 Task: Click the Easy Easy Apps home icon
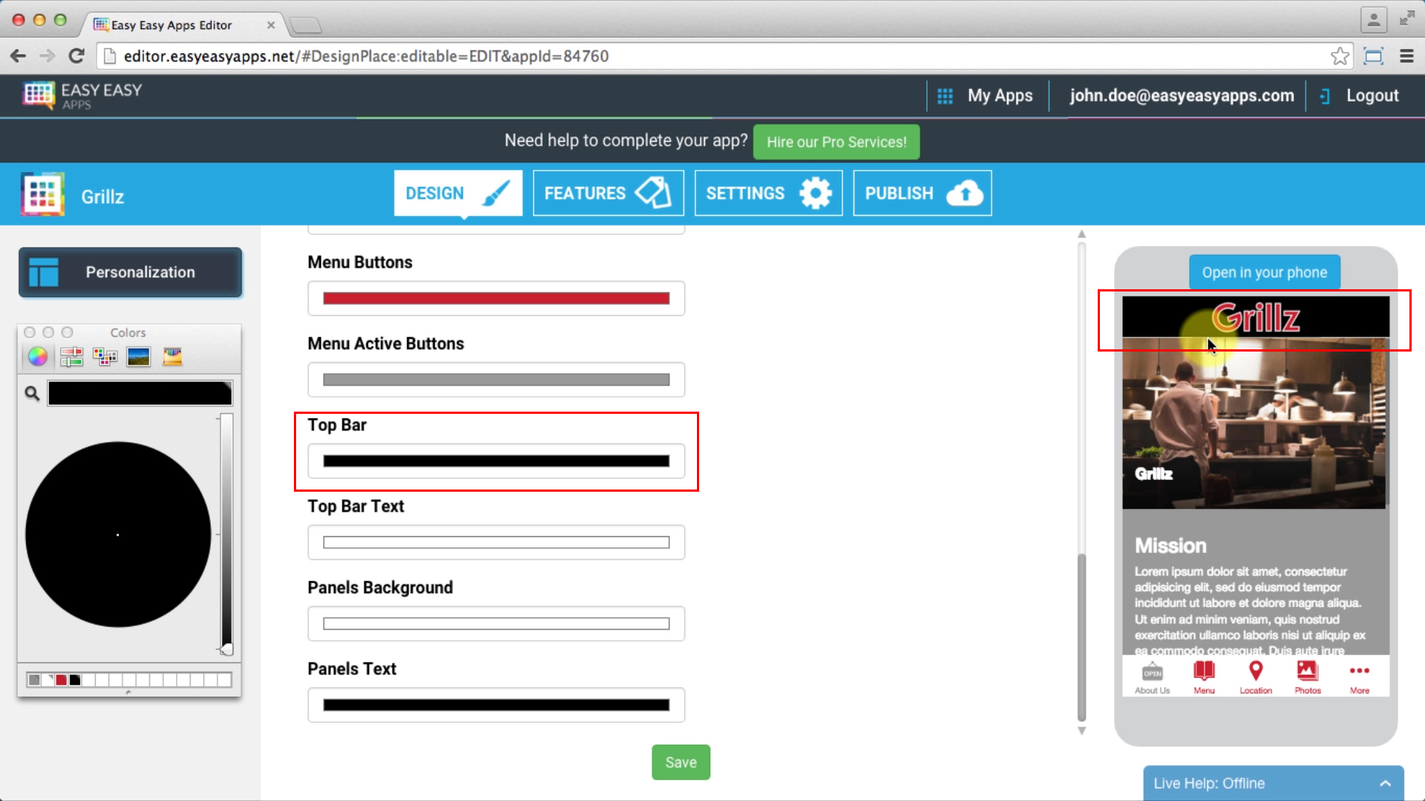click(x=36, y=95)
